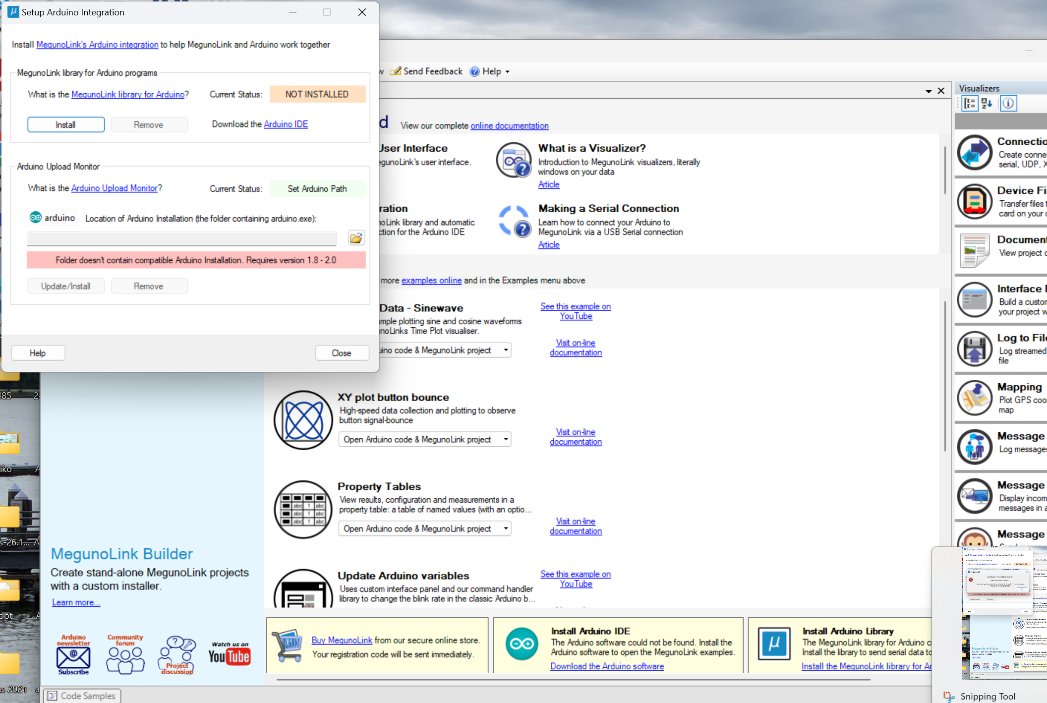Click the Device File Transfer visualizer icon
Image resolution: width=1047 pixels, height=703 pixels.
[x=974, y=202]
